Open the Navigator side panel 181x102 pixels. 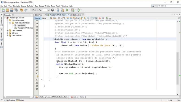click(x=2, y=21)
